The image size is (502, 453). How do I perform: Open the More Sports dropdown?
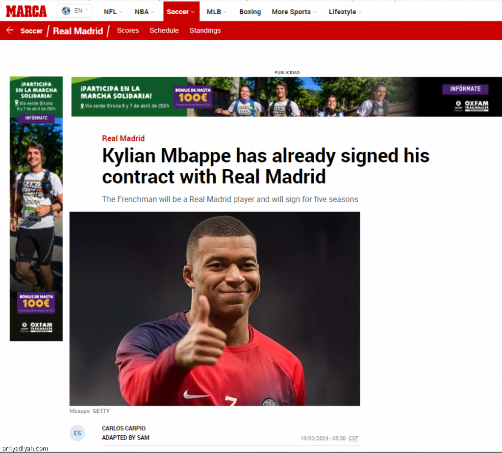[294, 12]
